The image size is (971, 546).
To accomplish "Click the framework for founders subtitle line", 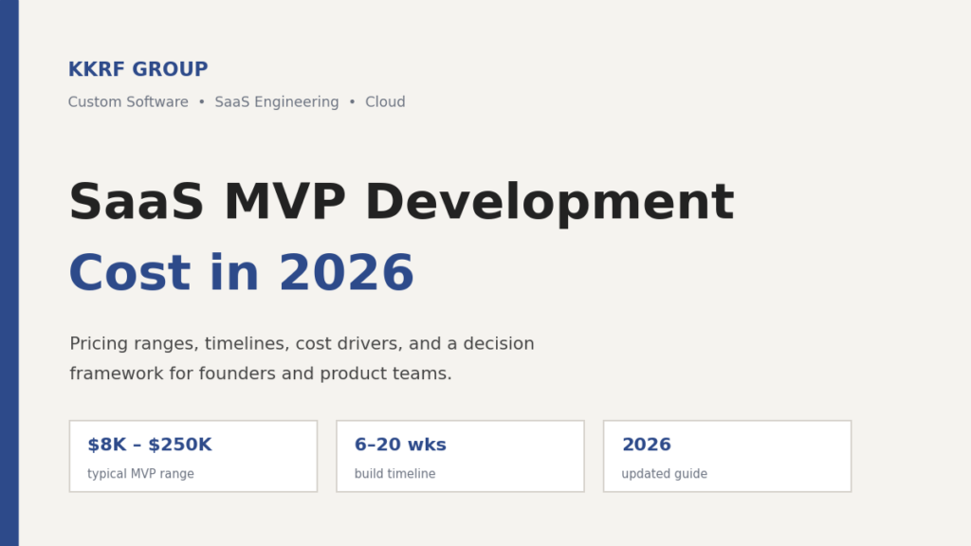I will click(x=261, y=373).
